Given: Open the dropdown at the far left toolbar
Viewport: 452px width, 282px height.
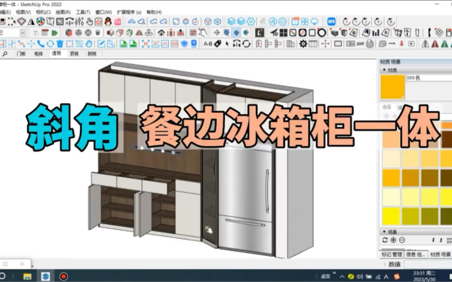Looking at the screenshot, I should 22,33.
